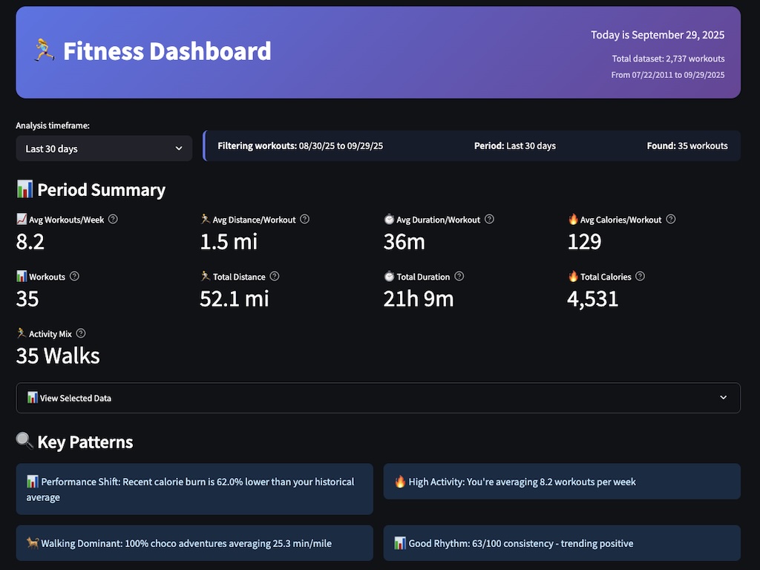Image resolution: width=760 pixels, height=570 pixels.
Task: Click help icon beside Avg Distance/Workout
Action: [304, 220]
